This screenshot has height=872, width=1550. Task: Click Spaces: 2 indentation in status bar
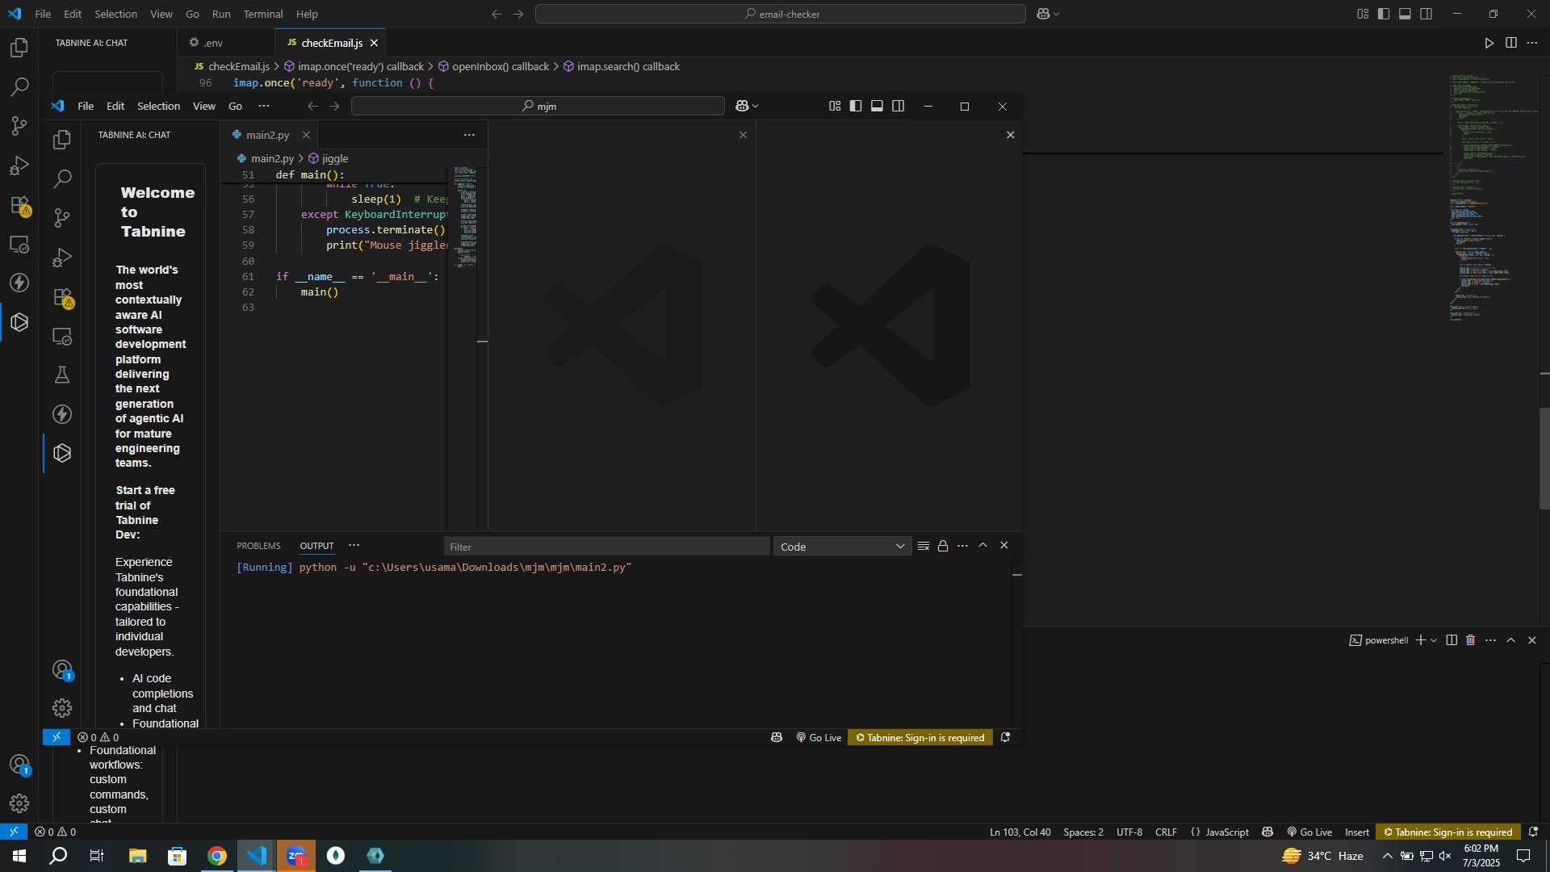(x=1083, y=832)
